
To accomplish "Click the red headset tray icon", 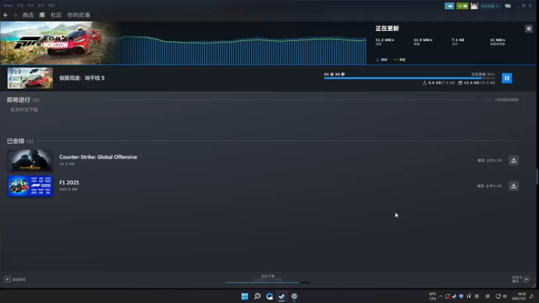I will point(447,296).
